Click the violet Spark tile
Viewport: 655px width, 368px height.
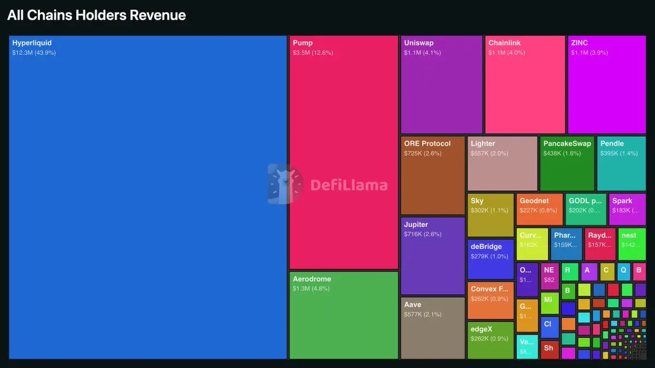pos(628,209)
